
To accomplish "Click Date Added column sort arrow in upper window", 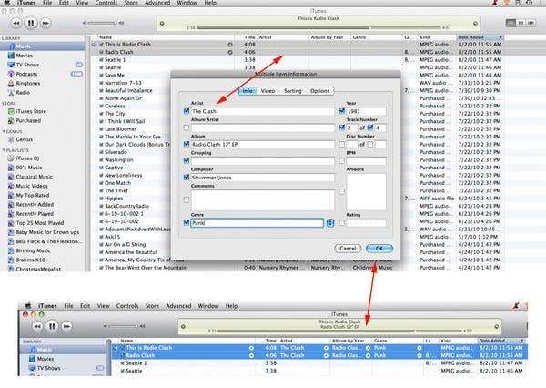I will 500,37.
